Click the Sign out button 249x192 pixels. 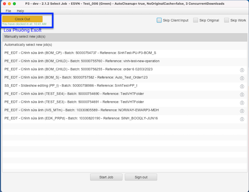[x=141, y=177]
